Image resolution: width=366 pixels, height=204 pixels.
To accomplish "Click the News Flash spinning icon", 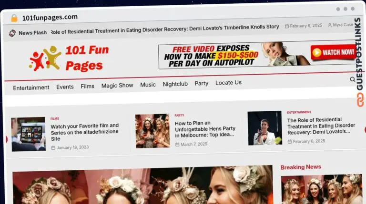I will click(x=12, y=33).
